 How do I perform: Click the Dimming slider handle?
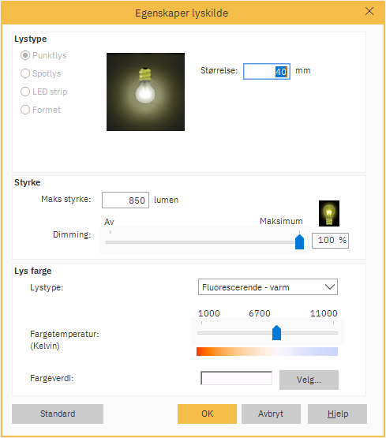[x=299, y=242]
